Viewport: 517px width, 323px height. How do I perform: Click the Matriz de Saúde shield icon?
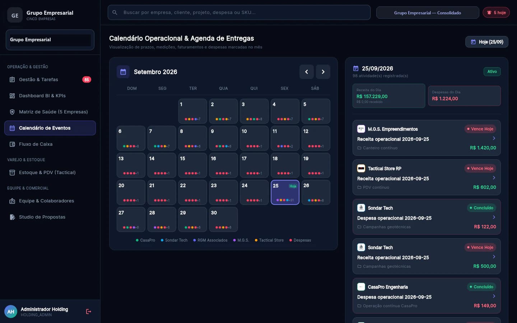coord(12,112)
